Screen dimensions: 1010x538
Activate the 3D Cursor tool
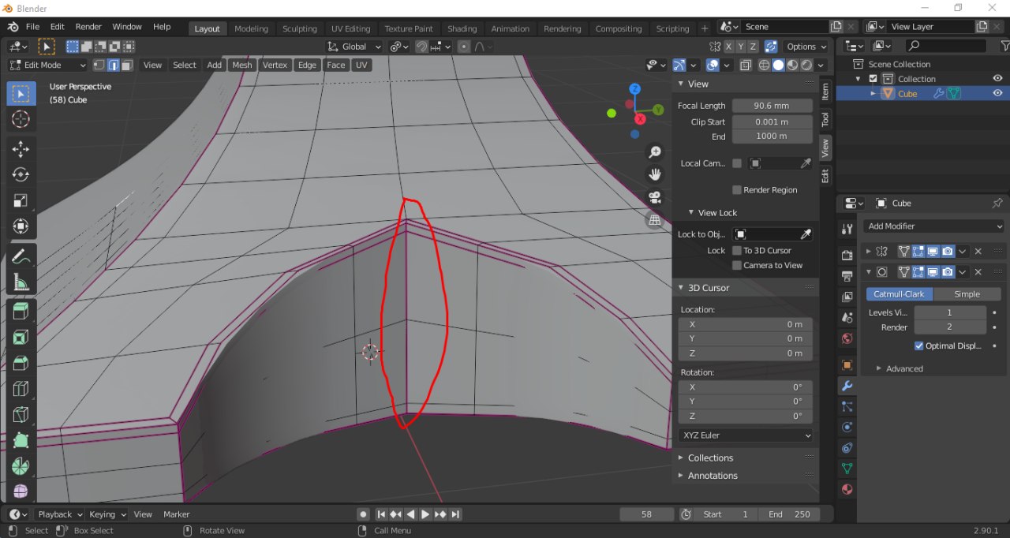click(x=21, y=120)
